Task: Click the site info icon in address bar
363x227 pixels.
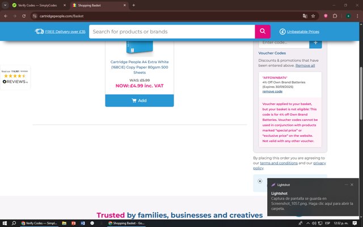Action: click(35, 16)
